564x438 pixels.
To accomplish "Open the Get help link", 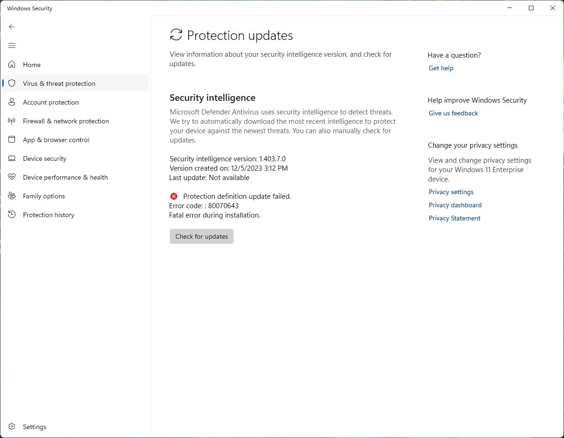I will 441,68.
